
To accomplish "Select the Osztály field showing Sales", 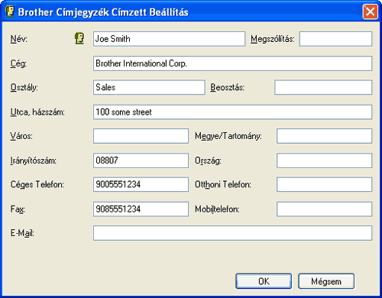I will 149,87.
